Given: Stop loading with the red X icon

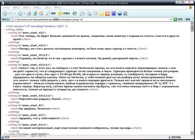Looking at the screenshot, I should 29,13.
